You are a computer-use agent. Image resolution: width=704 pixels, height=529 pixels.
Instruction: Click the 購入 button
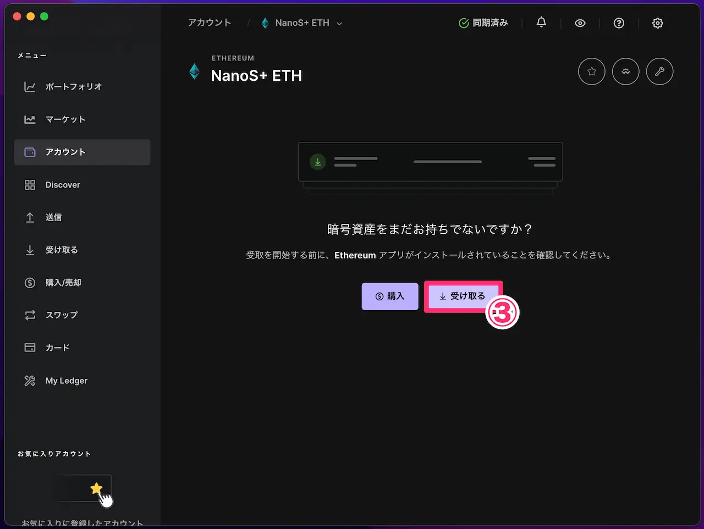pos(390,296)
